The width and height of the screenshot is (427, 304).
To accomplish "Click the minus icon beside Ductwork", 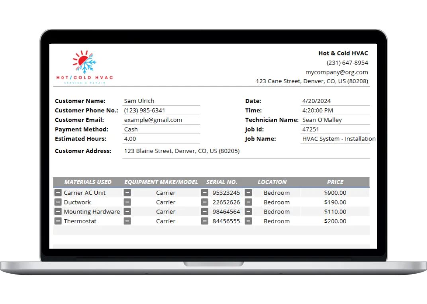I will 58,202.
